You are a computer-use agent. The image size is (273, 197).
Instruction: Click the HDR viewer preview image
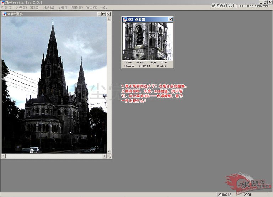(148, 42)
